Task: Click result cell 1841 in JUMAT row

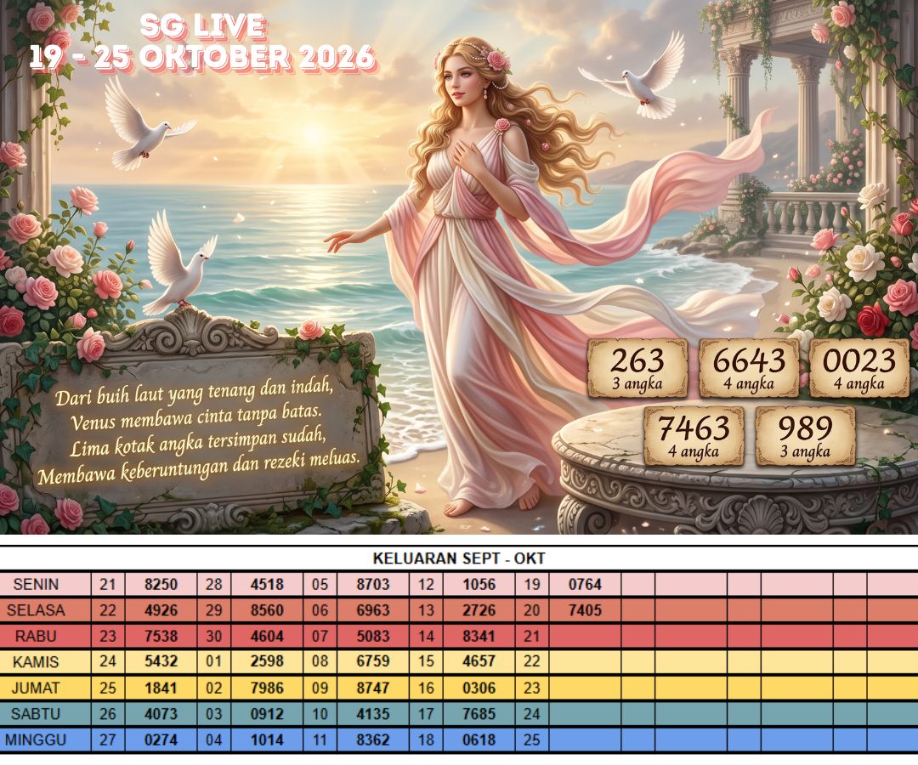Action: pos(161,688)
